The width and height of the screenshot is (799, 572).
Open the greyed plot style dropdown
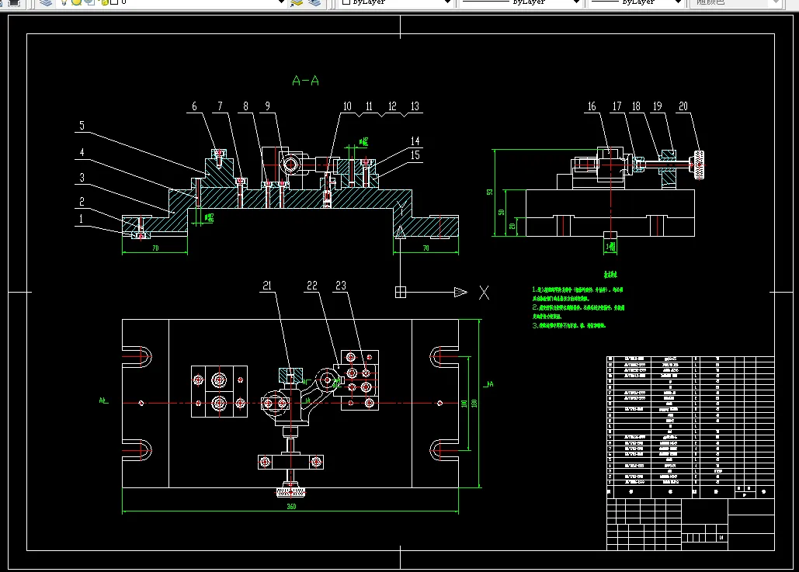(735, 2)
